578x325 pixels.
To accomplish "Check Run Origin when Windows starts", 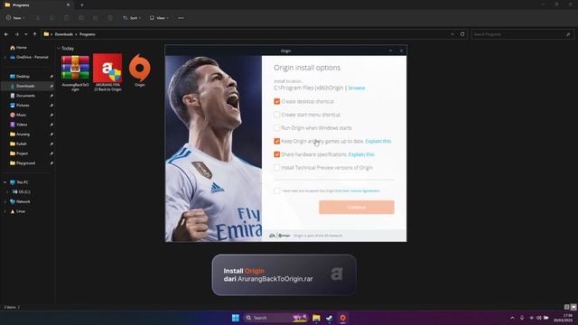I will pyautogui.click(x=277, y=128).
